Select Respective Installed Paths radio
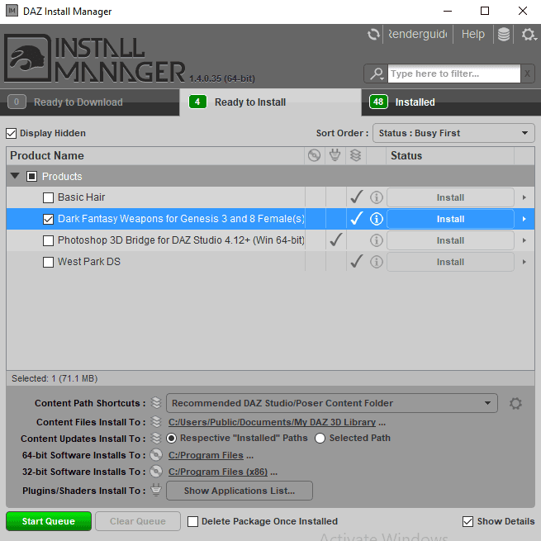The height and width of the screenshot is (541, 541). 171,439
